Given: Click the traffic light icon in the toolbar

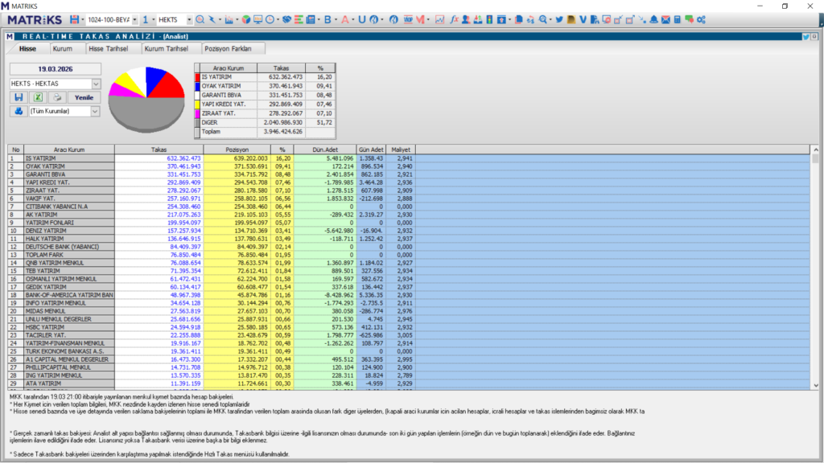Looking at the screenshot, I should (489, 19).
